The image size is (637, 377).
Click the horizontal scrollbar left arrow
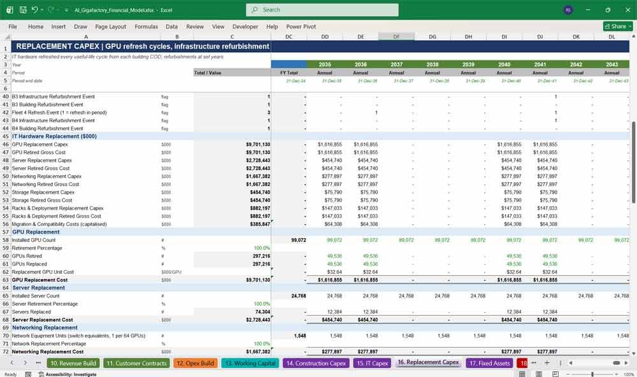point(570,363)
